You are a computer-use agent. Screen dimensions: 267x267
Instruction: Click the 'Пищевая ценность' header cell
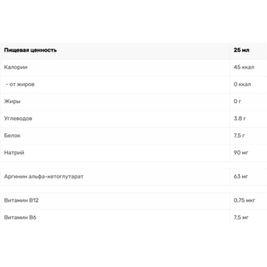(30, 50)
